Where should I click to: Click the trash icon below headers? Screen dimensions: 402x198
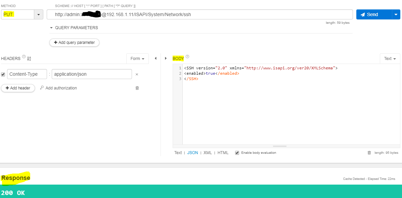pyautogui.click(x=137, y=88)
